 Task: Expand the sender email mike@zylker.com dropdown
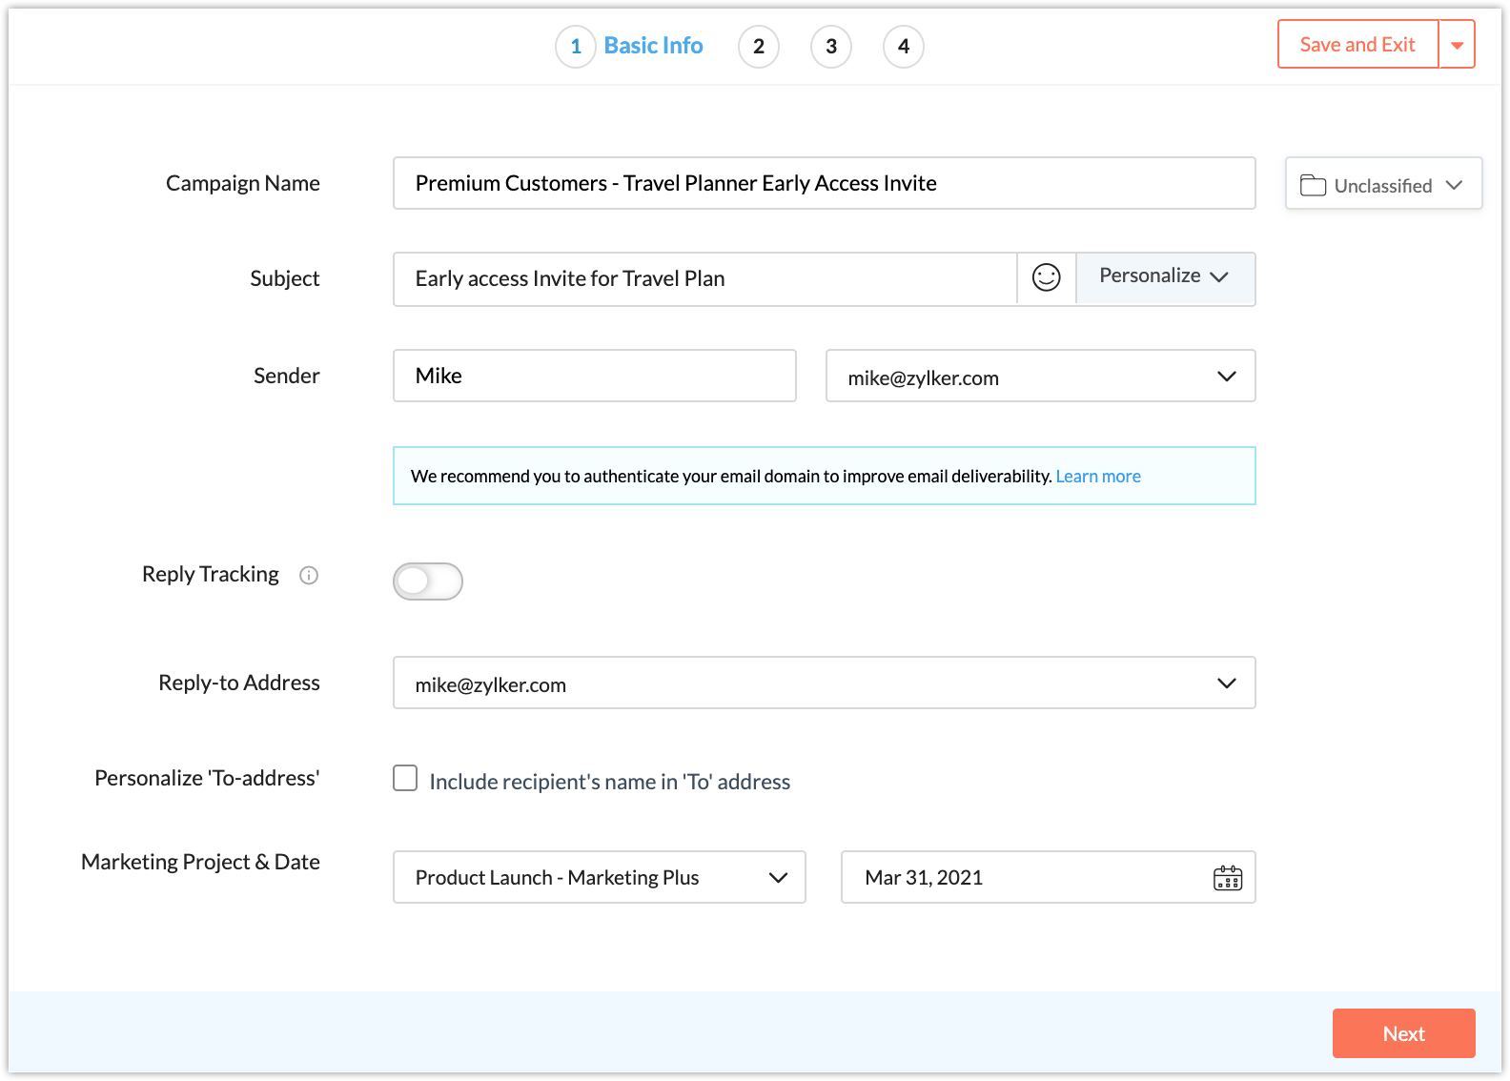(x=1226, y=377)
